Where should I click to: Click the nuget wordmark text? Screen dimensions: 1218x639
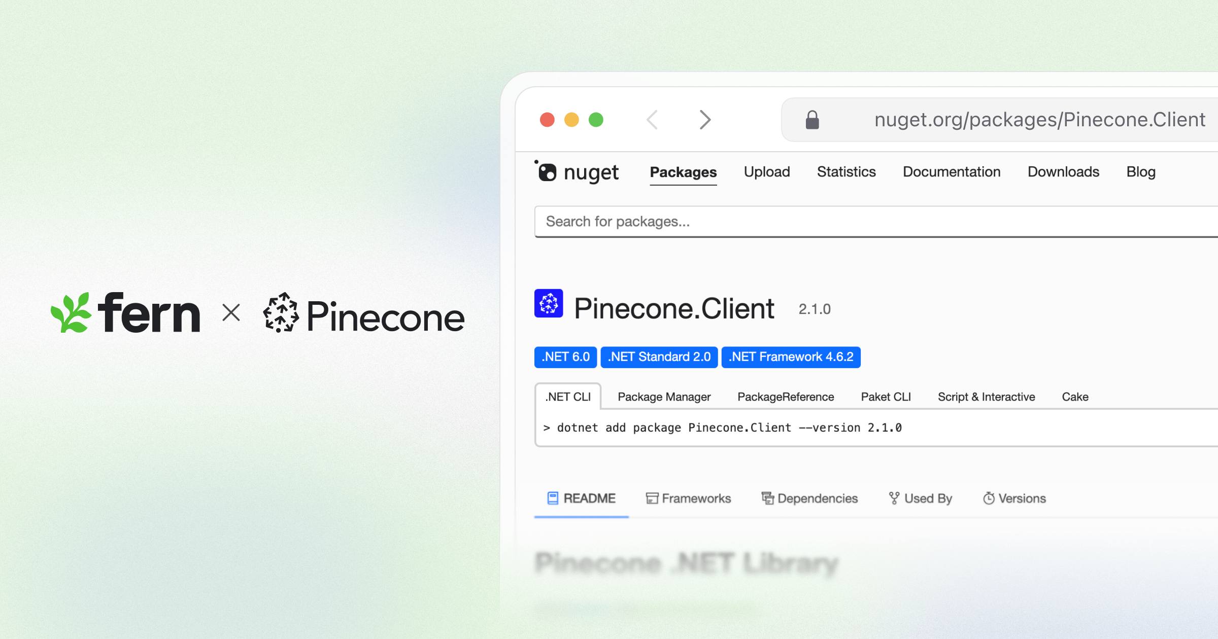[x=591, y=173]
